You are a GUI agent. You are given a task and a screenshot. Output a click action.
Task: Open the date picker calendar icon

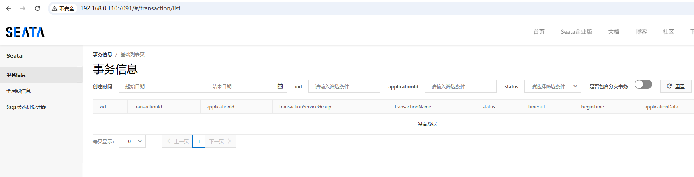click(x=280, y=86)
